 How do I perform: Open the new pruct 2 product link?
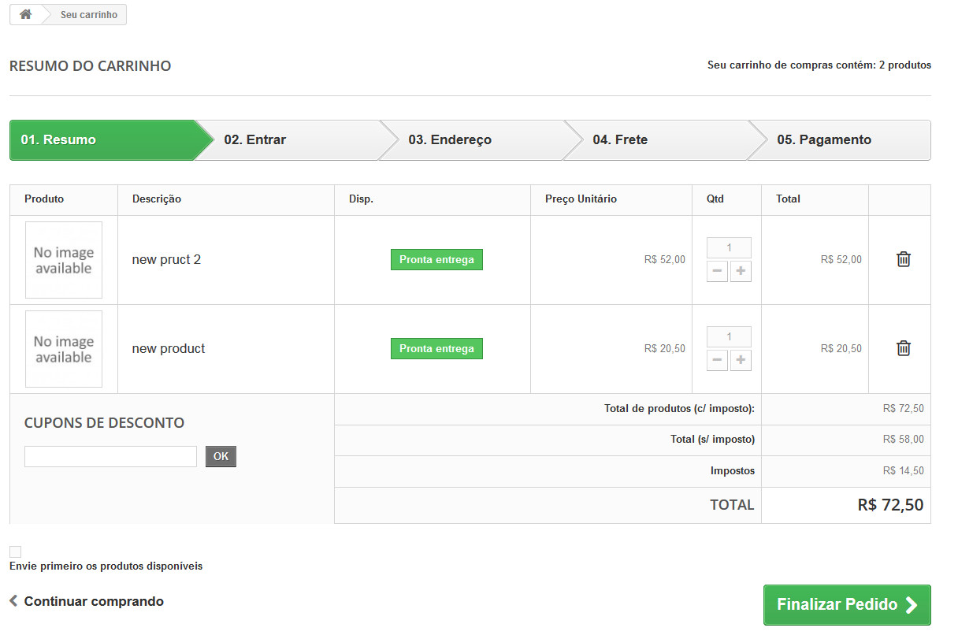click(166, 259)
